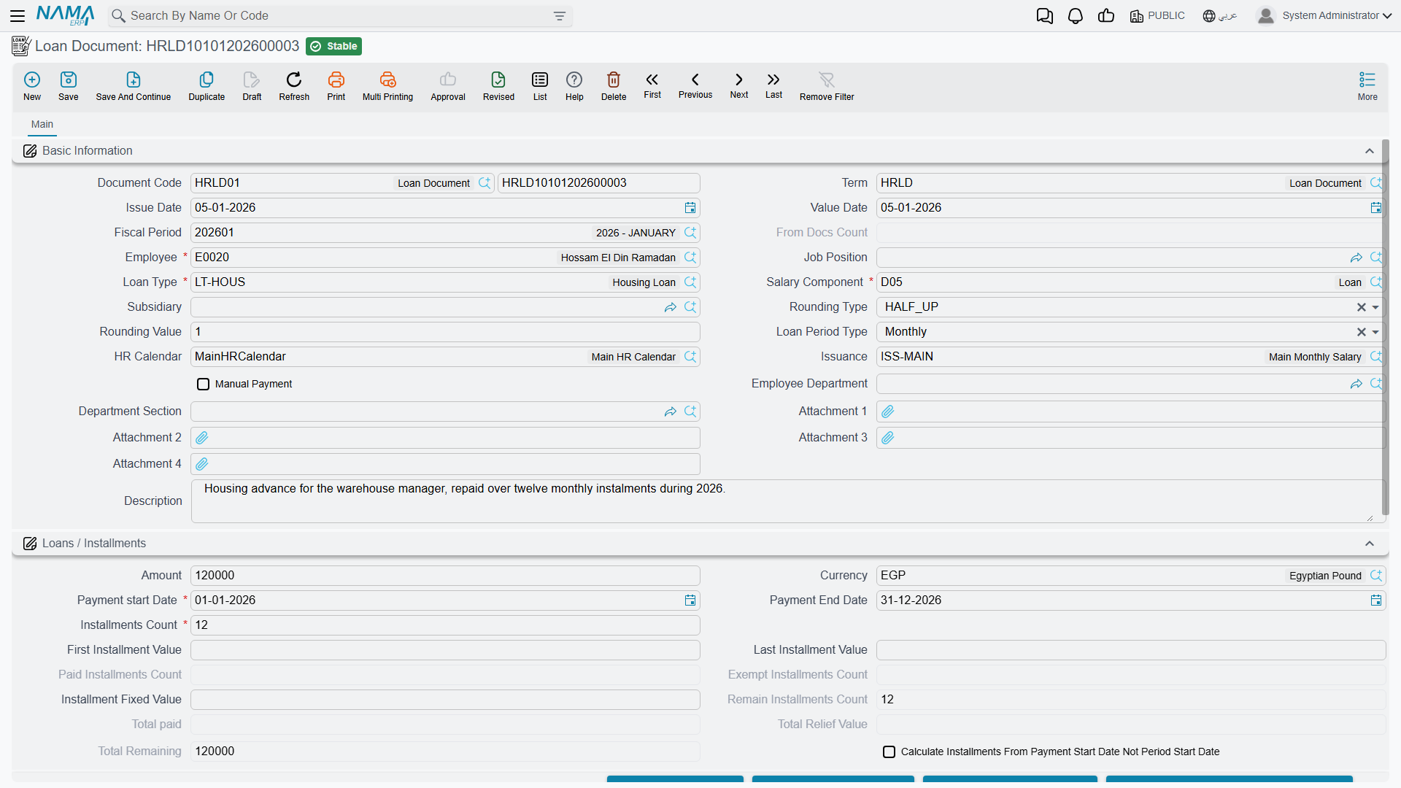Click Remove Filter button
The width and height of the screenshot is (1401, 788).
click(x=827, y=85)
